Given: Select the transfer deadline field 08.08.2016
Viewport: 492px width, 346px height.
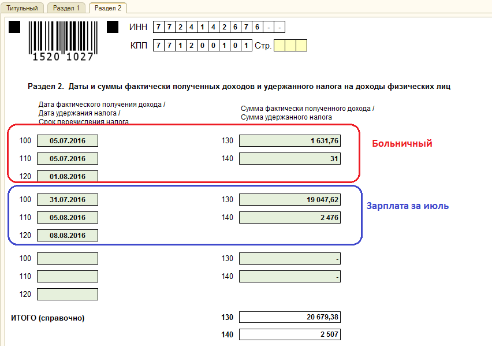Looking at the screenshot, I should coord(67,235).
